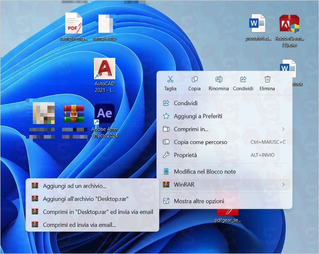Select the Adobe After Effects 2024 shortcut
The width and height of the screenshot is (319, 254).
(104, 114)
